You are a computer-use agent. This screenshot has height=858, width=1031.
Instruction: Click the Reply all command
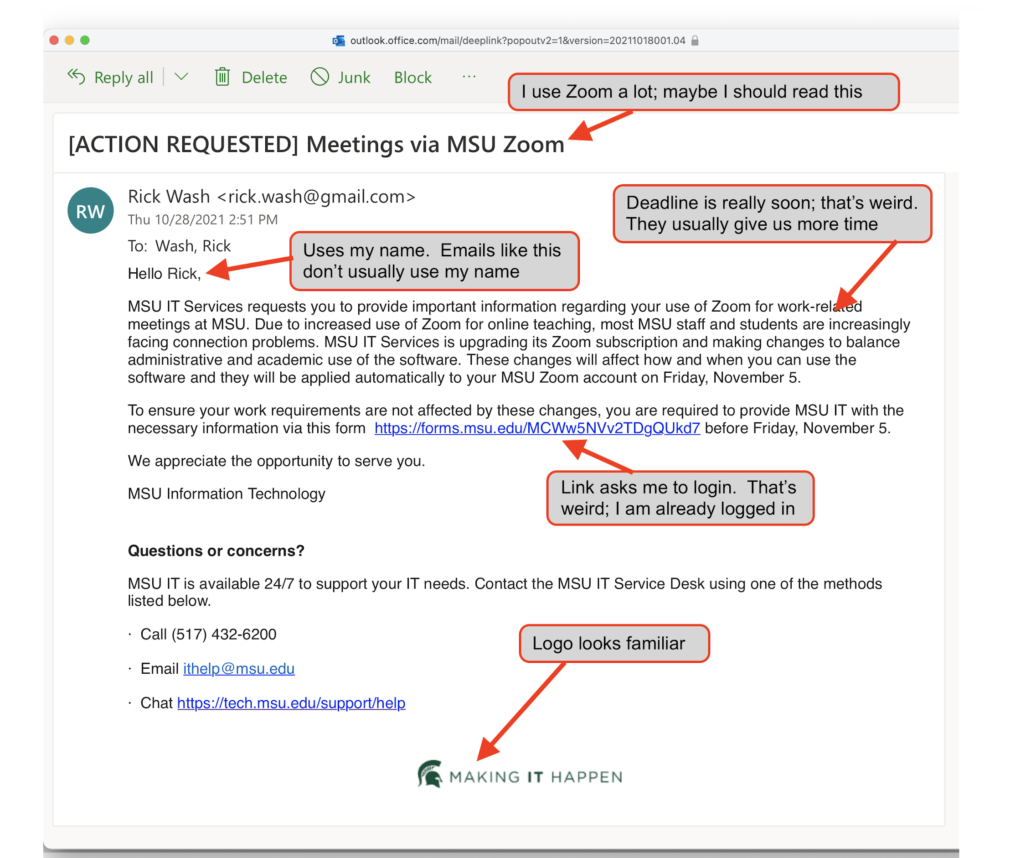click(123, 77)
